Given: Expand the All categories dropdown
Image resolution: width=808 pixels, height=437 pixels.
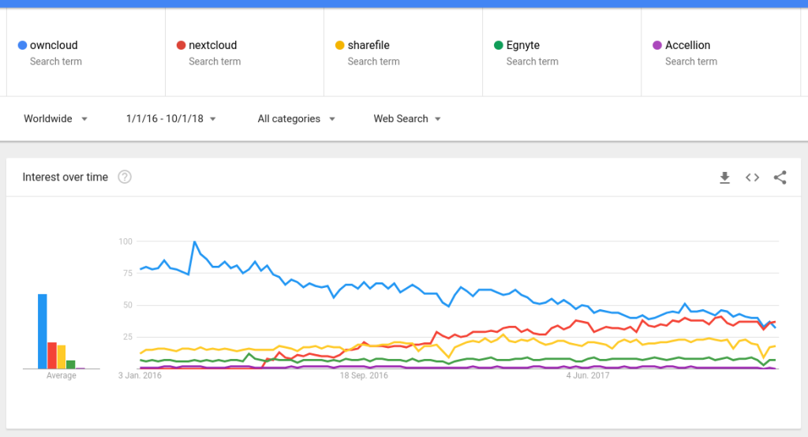Looking at the screenshot, I should (296, 119).
